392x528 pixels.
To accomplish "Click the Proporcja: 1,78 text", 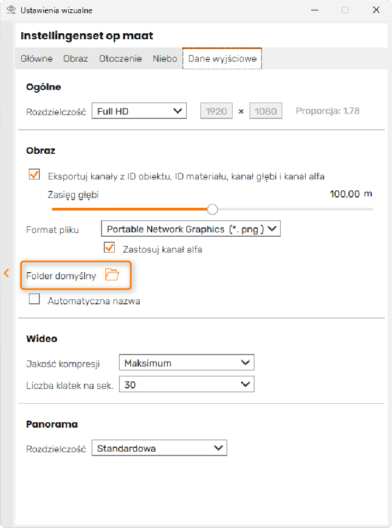I will click(x=328, y=111).
